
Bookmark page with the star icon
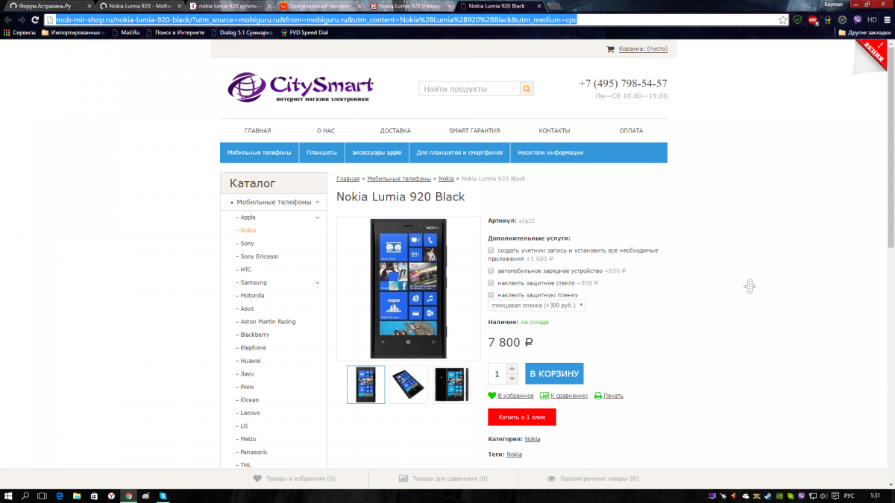[783, 19]
